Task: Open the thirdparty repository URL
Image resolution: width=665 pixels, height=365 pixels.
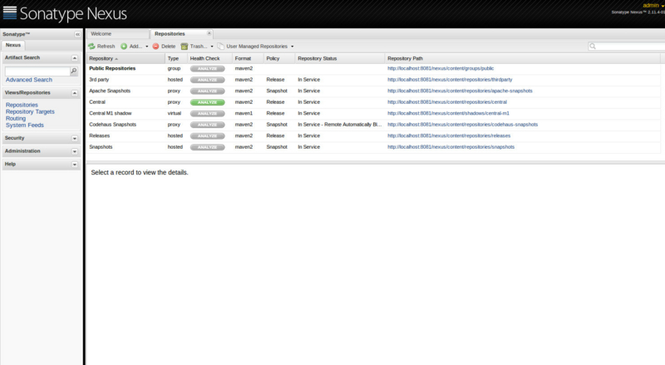Action: coord(450,79)
